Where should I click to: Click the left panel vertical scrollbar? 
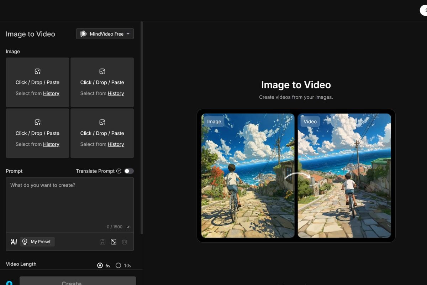click(142, 128)
